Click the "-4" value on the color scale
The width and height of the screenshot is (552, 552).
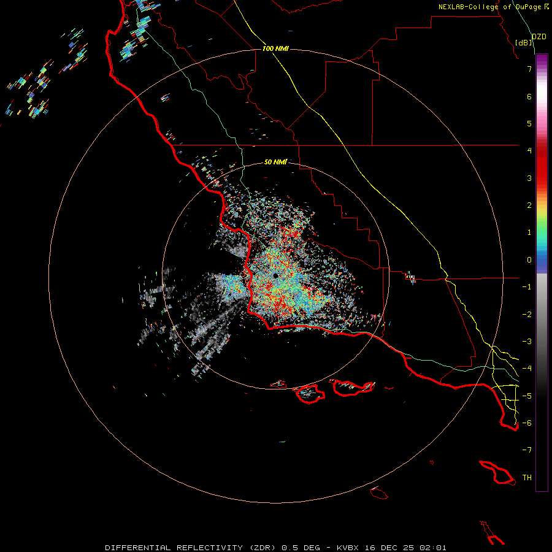[527, 369]
